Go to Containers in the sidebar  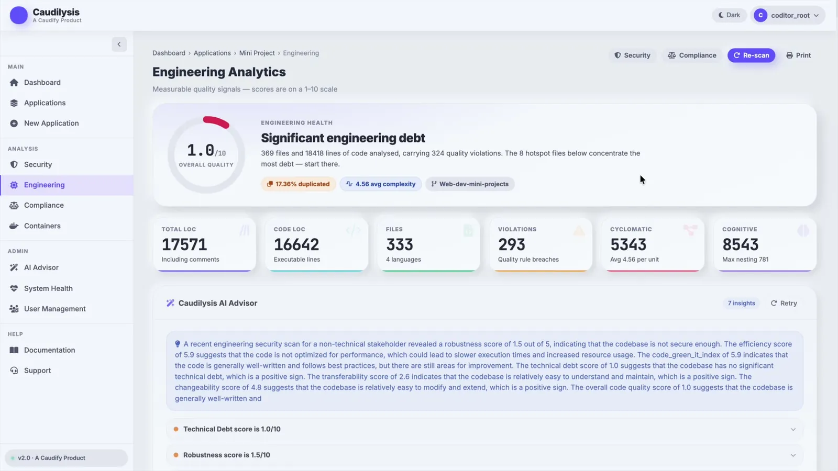pyautogui.click(x=67, y=226)
